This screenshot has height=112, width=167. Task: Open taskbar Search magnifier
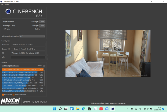click(60, 109)
